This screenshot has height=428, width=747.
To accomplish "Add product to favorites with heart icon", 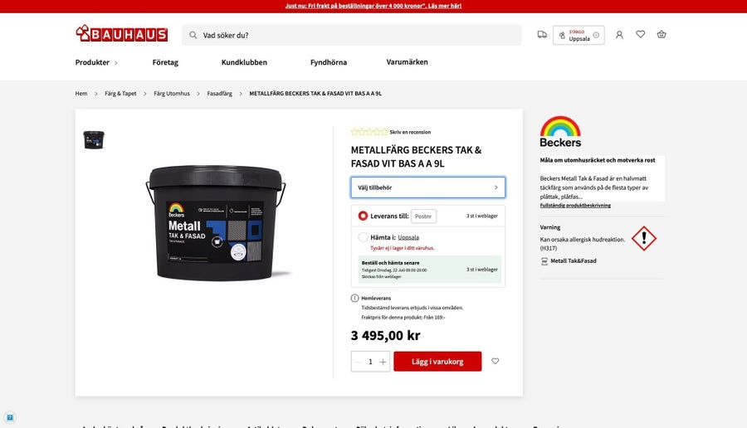I will [496, 362].
